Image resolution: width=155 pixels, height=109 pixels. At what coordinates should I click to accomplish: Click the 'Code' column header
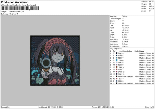click(136, 51)
